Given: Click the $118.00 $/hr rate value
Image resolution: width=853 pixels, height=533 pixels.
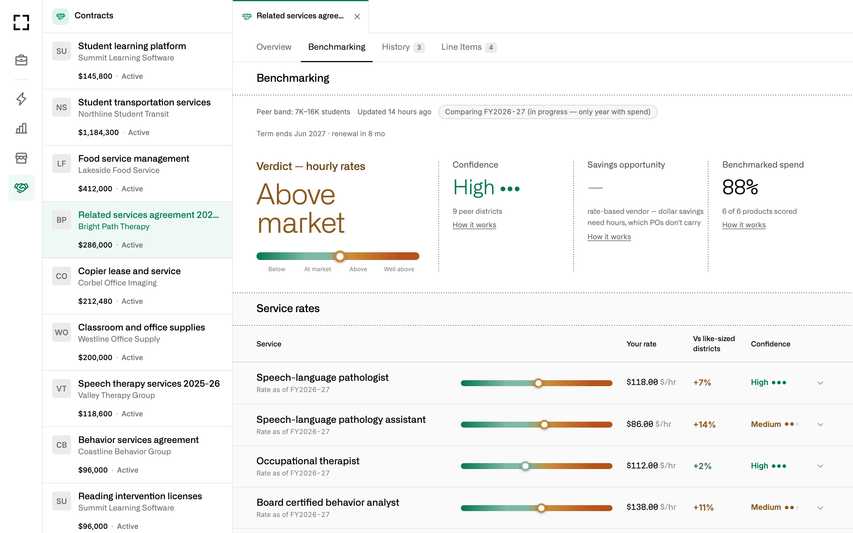Looking at the screenshot, I should pyautogui.click(x=651, y=382).
